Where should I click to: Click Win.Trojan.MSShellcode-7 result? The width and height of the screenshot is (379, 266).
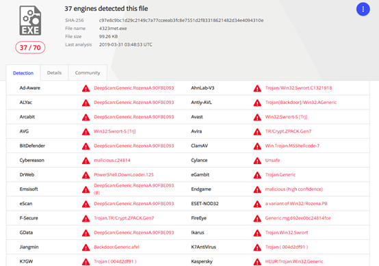pos(292,146)
